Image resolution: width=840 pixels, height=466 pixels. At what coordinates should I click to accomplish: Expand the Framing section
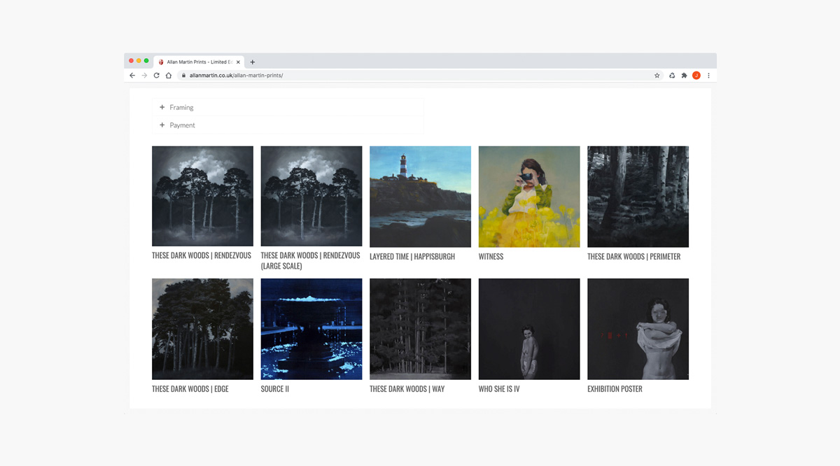(x=288, y=107)
